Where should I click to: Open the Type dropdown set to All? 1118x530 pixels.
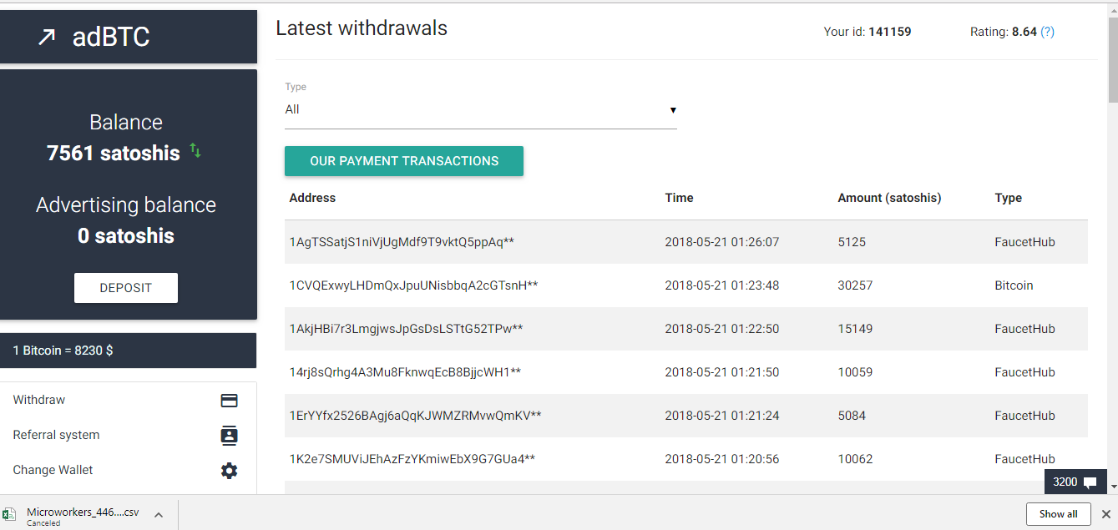[481, 110]
